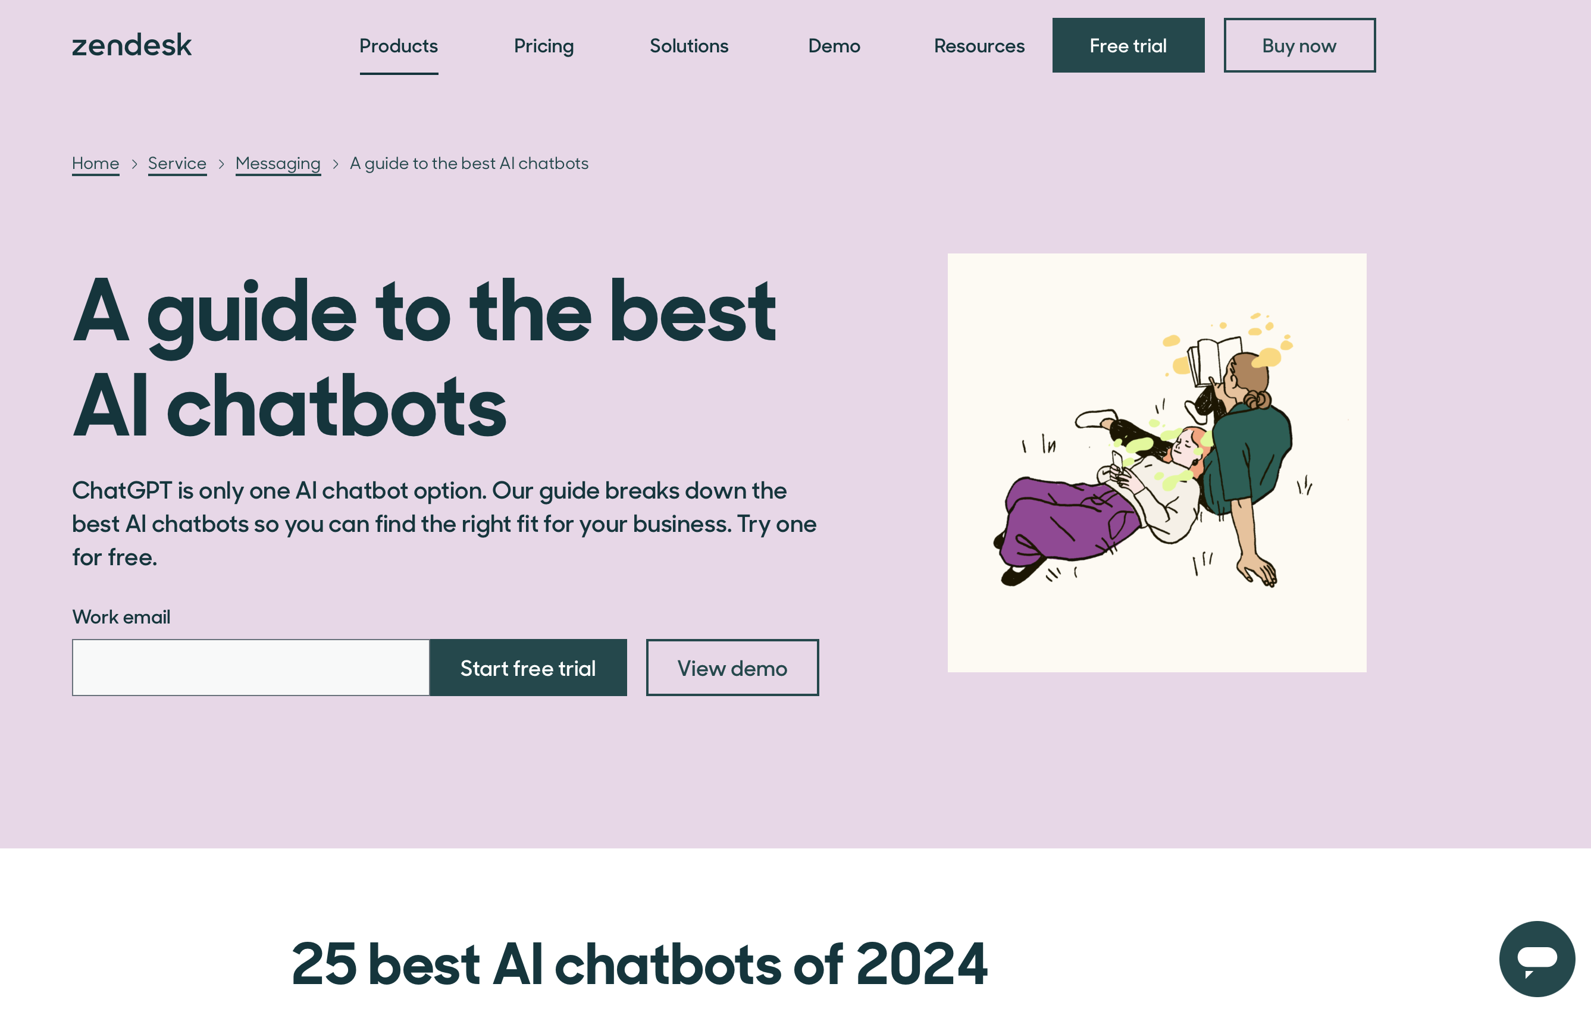Expand the Pricing navigation dropdown
This screenshot has width=1591, height=1015.
click(x=544, y=45)
